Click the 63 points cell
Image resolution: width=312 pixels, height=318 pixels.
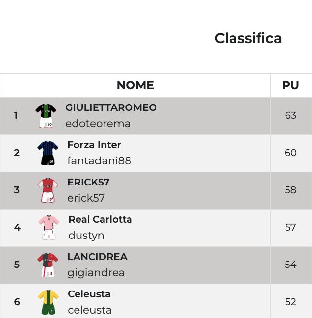(x=290, y=116)
